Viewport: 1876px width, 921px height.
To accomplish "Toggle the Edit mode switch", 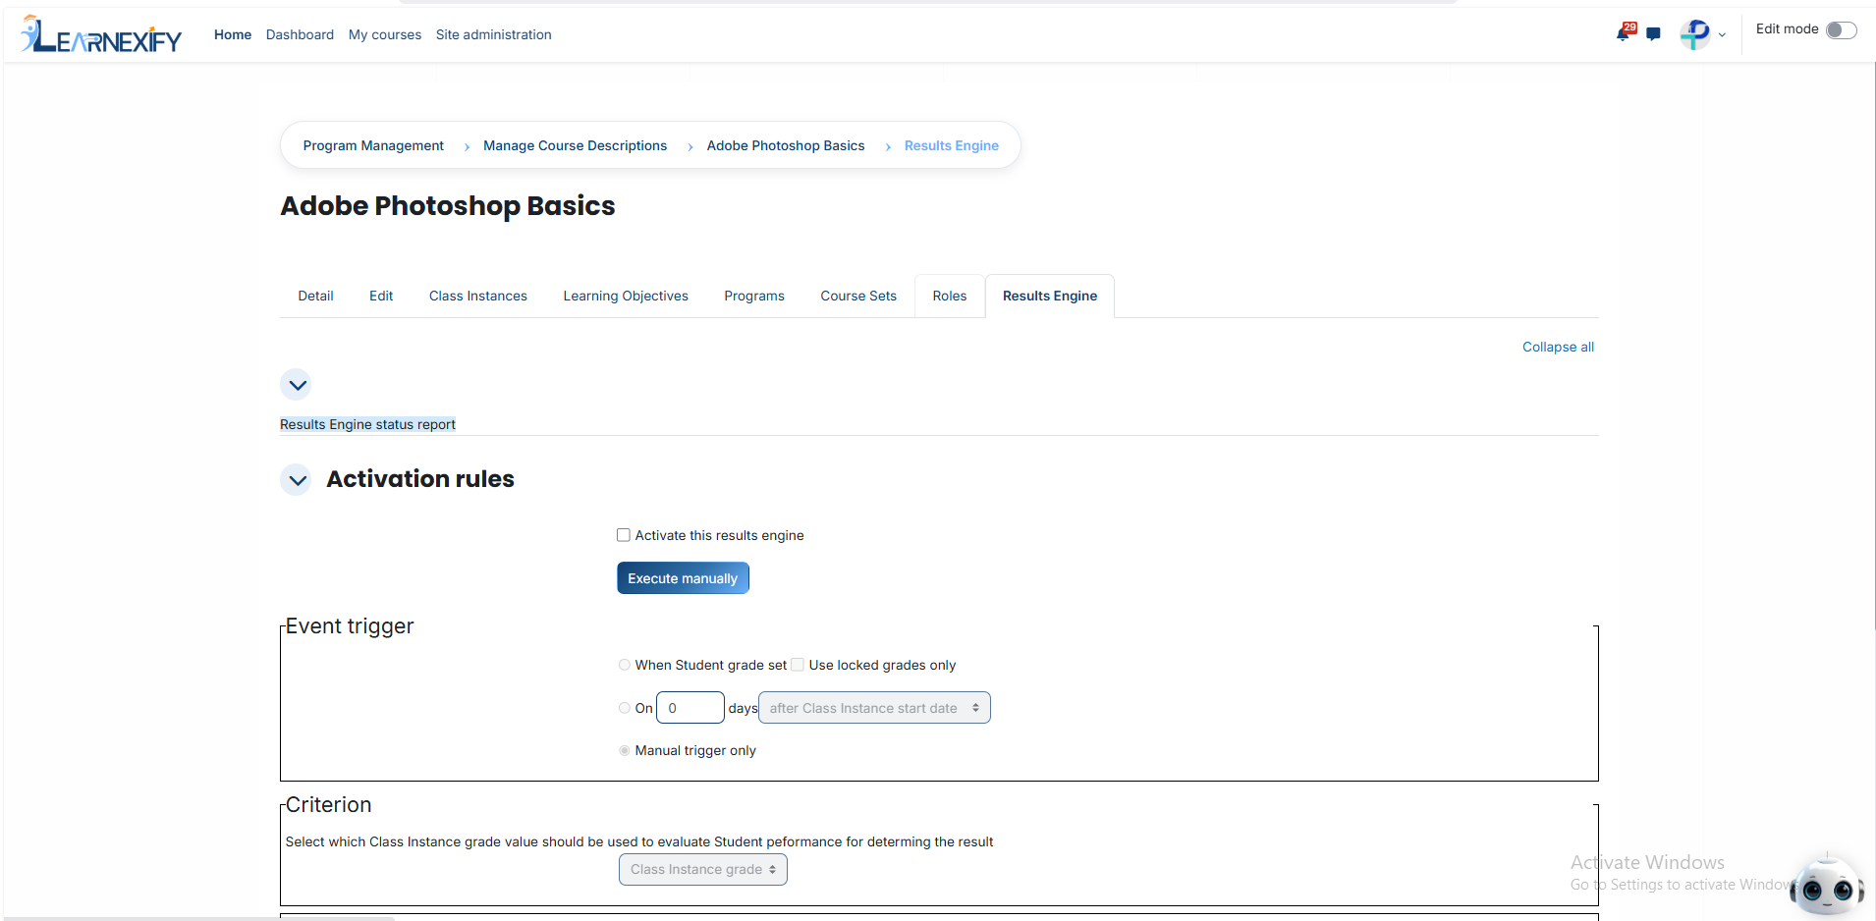I will click(1841, 29).
